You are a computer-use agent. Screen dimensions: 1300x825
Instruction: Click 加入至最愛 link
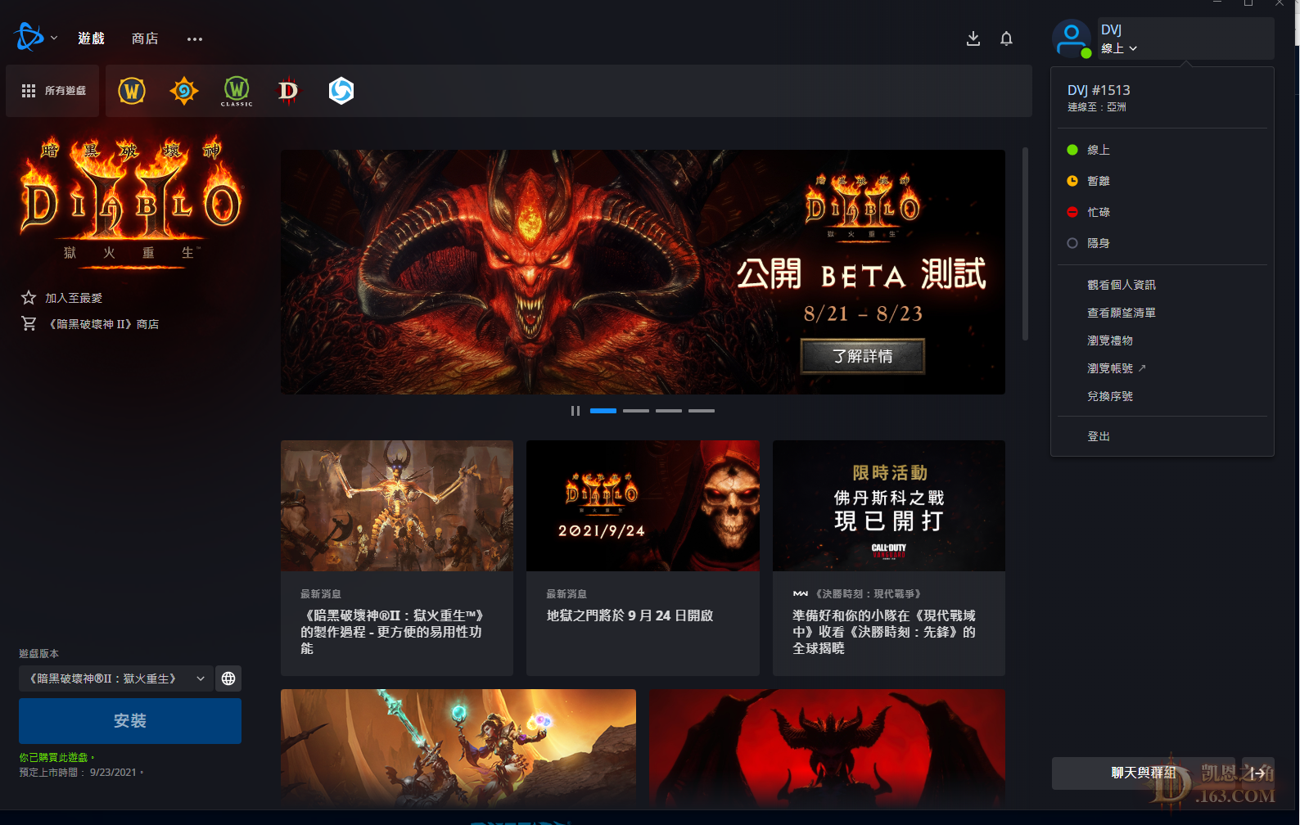click(x=74, y=298)
